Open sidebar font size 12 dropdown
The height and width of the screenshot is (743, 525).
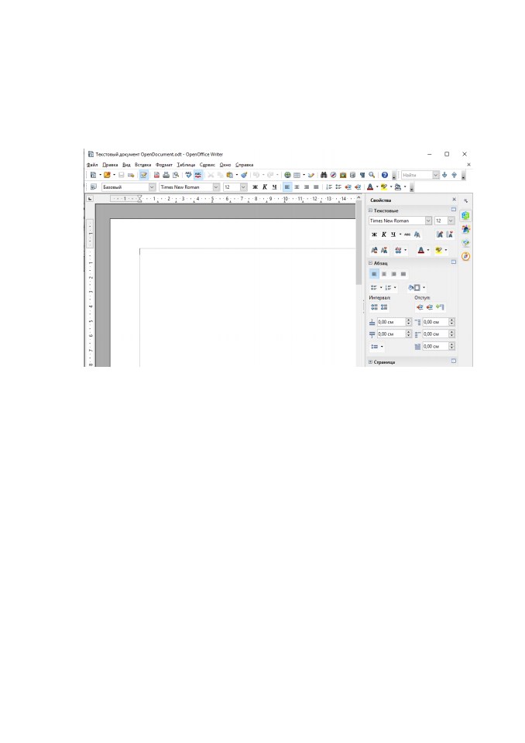[x=451, y=221]
